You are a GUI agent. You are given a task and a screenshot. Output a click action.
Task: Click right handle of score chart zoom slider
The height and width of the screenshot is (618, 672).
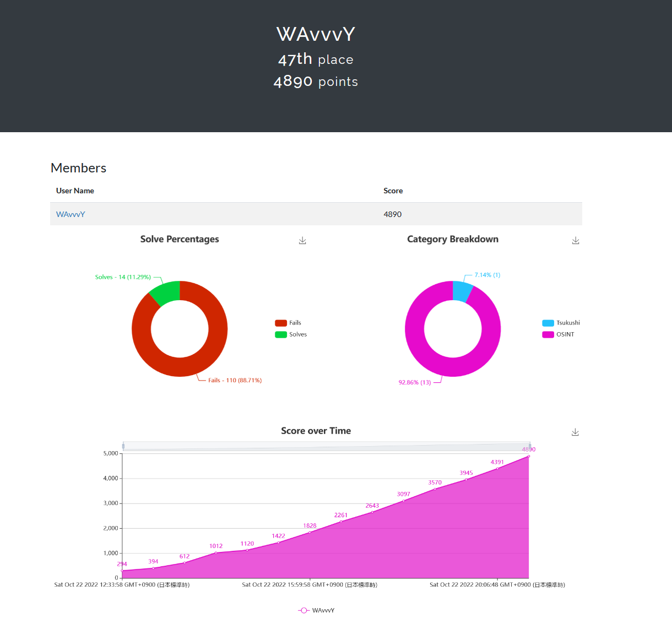(530, 446)
